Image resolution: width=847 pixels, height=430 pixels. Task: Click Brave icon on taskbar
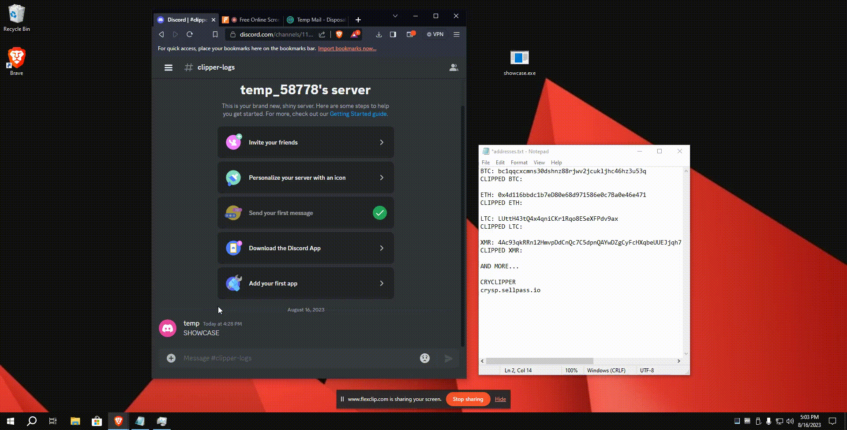pyautogui.click(x=118, y=421)
